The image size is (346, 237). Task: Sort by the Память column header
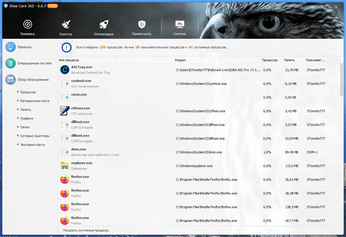(289, 60)
